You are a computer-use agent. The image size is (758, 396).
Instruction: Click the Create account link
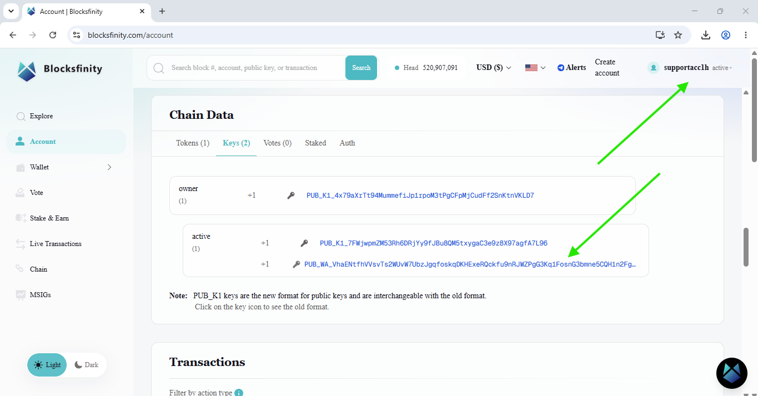coord(607,68)
